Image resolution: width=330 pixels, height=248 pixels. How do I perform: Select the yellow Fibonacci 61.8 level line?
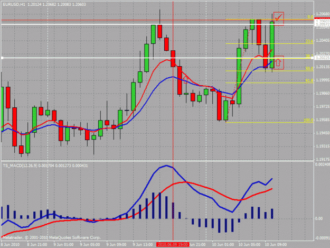click(269, 83)
